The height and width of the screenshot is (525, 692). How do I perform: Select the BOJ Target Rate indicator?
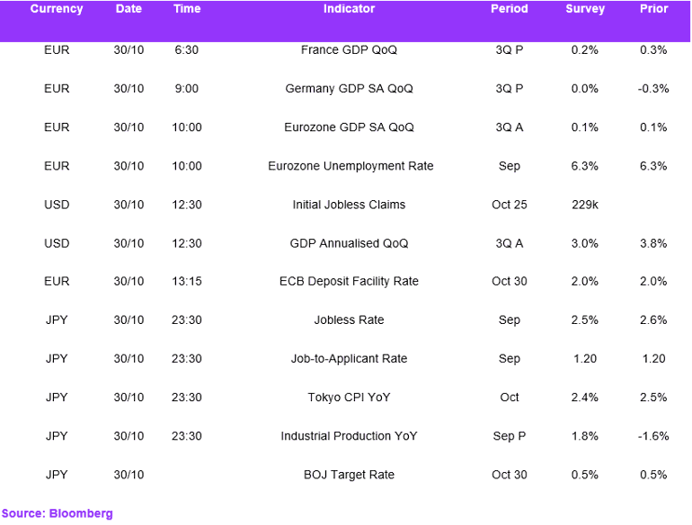pos(349,475)
